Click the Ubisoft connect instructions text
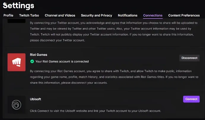This screenshot has height=120, width=205. [x=96, y=111]
